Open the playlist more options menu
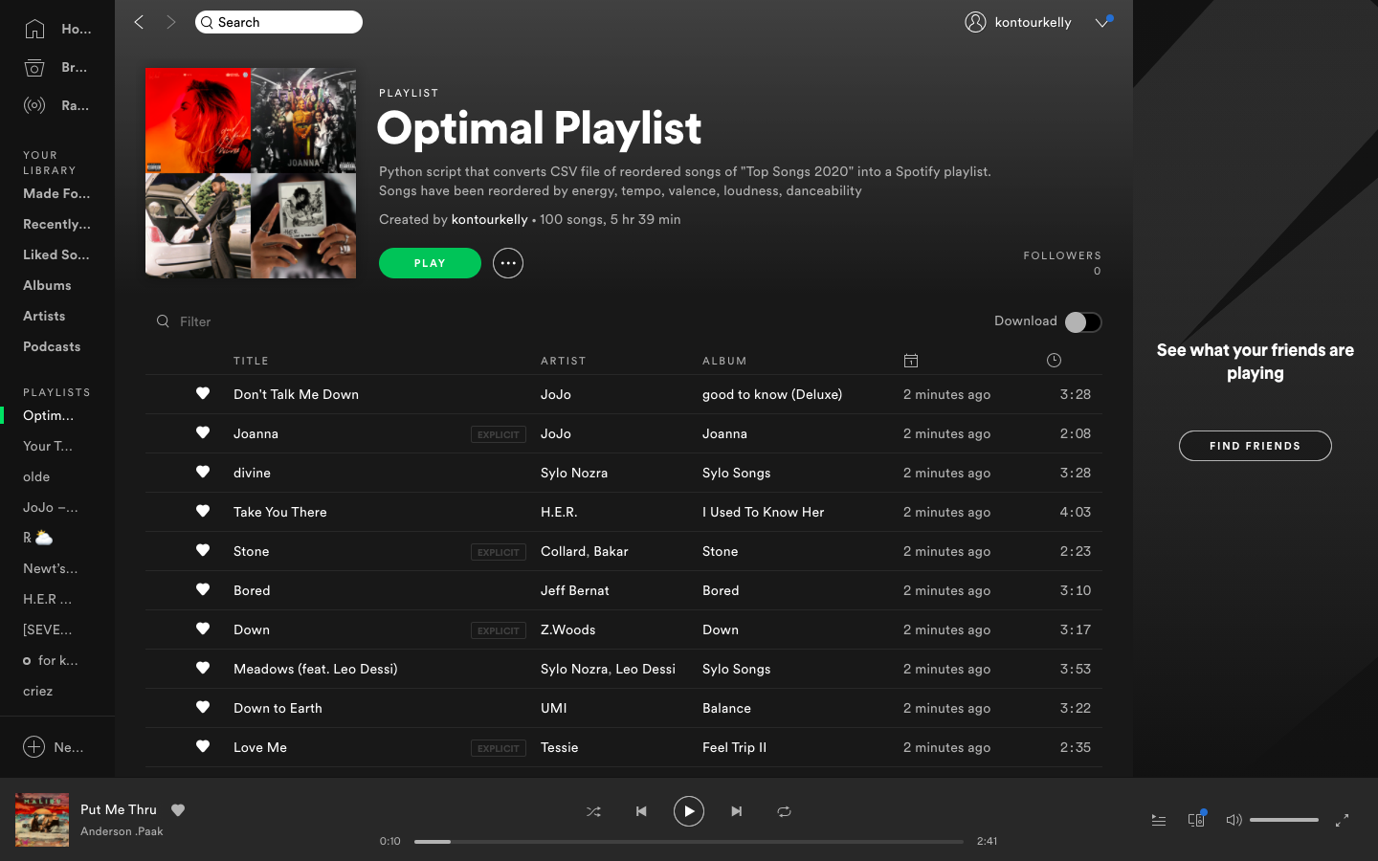 pos(508,263)
